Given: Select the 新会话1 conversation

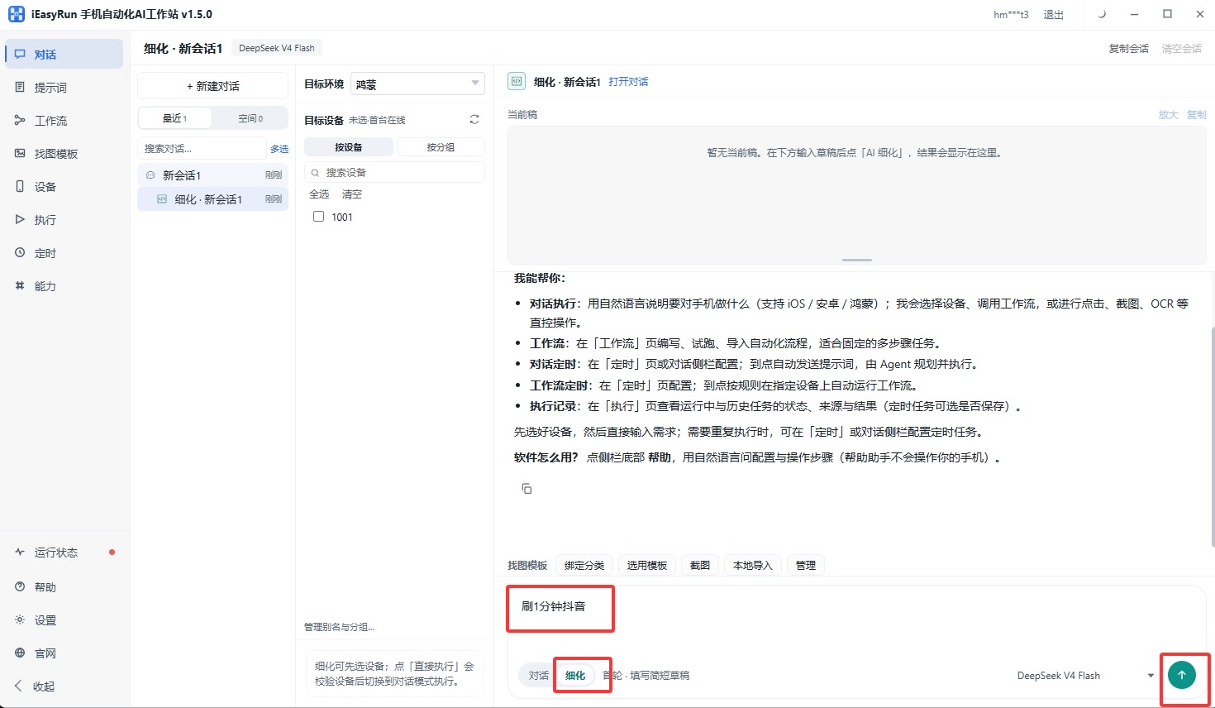Looking at the screenshot, I should tap(212, 175).
